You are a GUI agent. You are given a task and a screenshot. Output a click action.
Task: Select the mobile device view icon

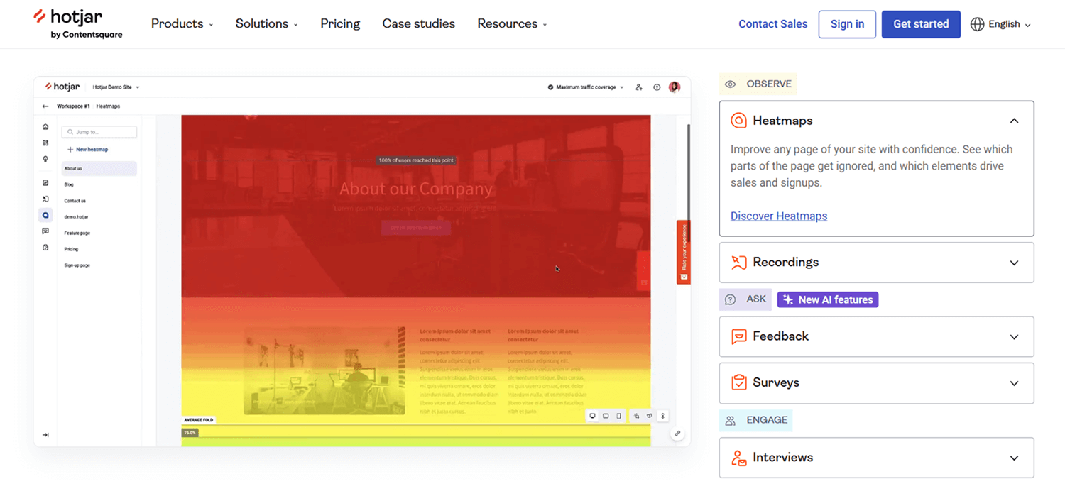pyautogui.click(x=619, y=416)
